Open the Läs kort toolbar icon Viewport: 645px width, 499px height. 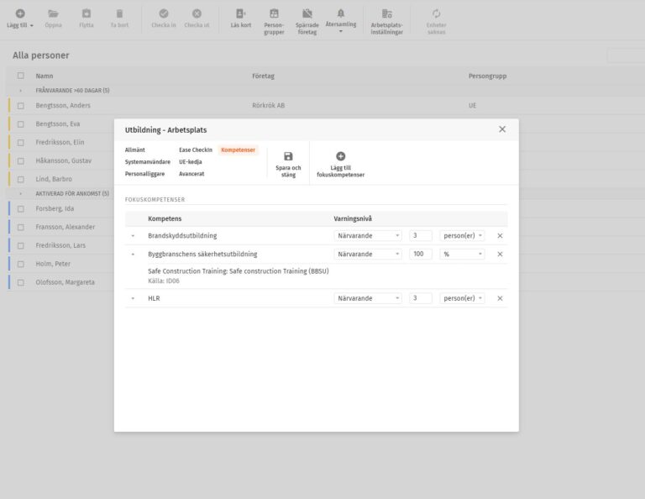click(241, 14)
